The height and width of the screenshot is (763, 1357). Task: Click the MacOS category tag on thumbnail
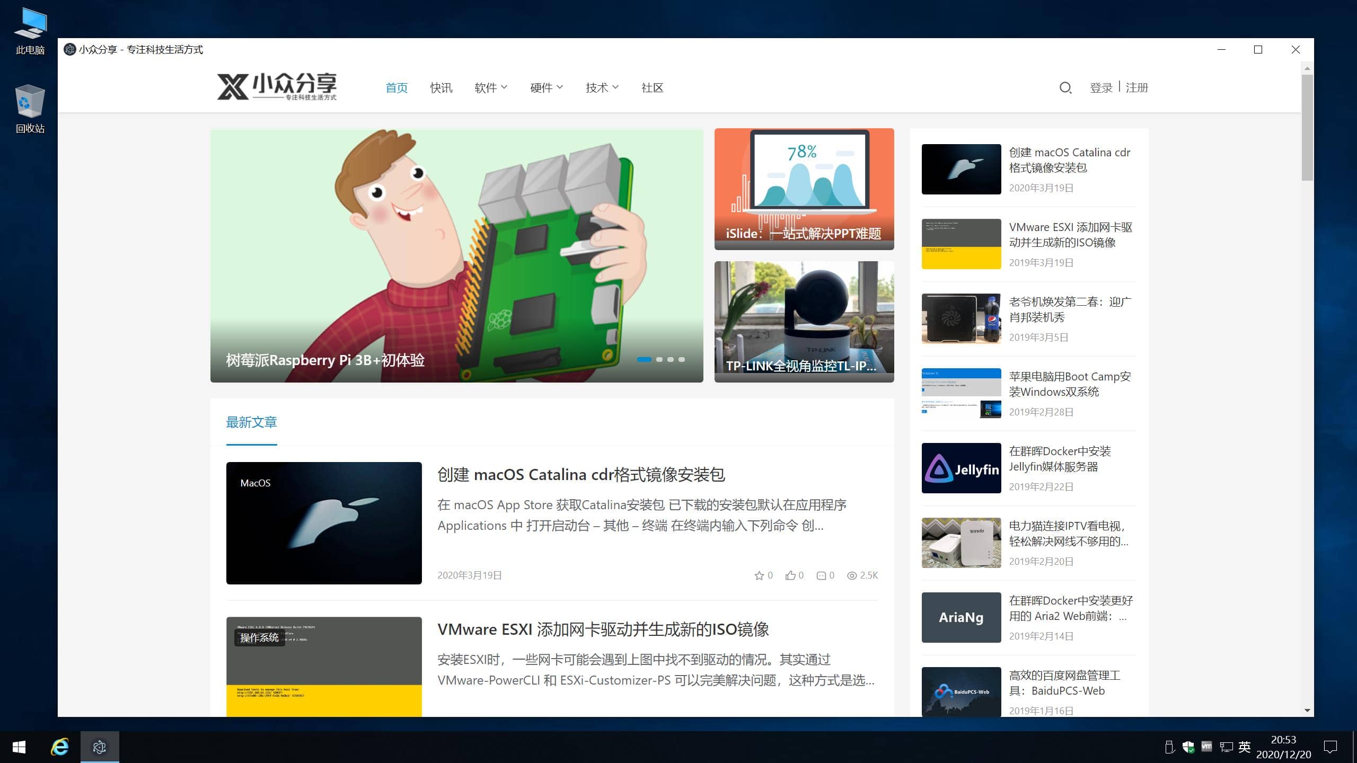(255, 483)
